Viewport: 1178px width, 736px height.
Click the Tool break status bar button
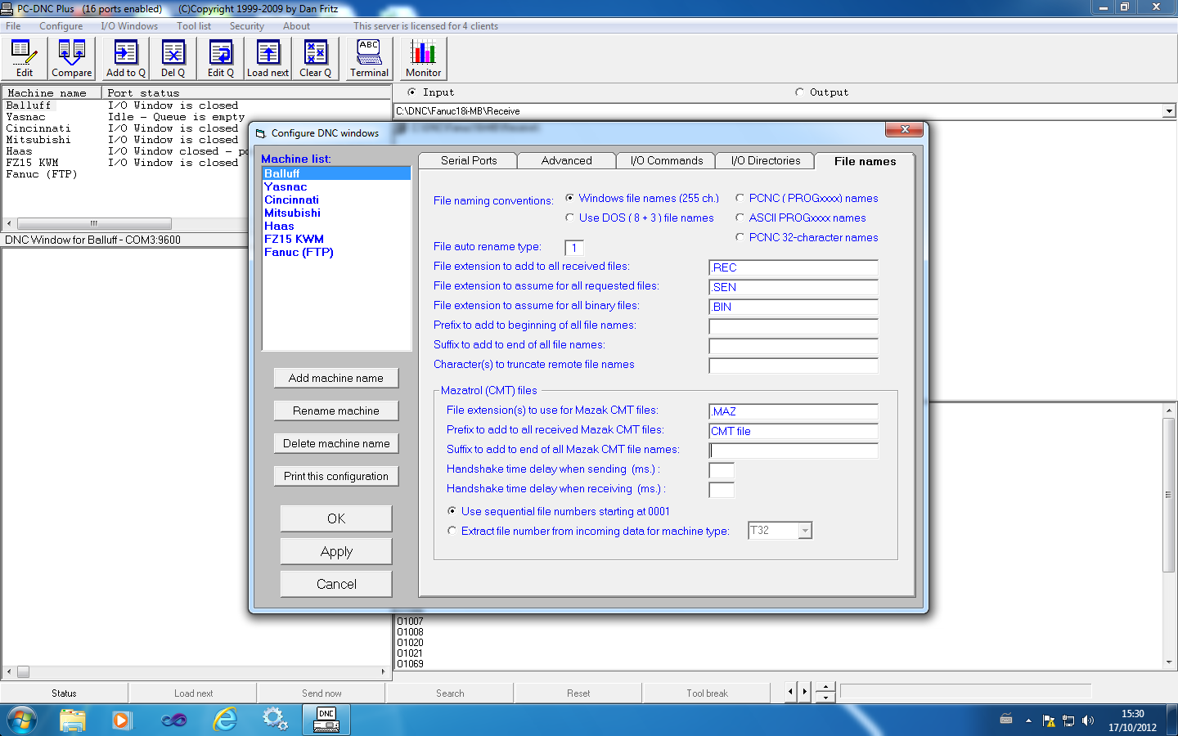pyautogui.click(x=707, y=693)
